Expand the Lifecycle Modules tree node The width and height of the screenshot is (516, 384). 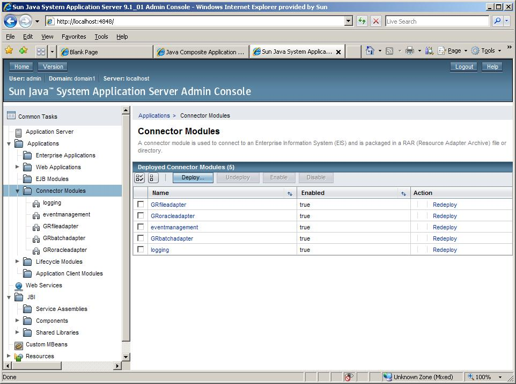click(17, 262)
